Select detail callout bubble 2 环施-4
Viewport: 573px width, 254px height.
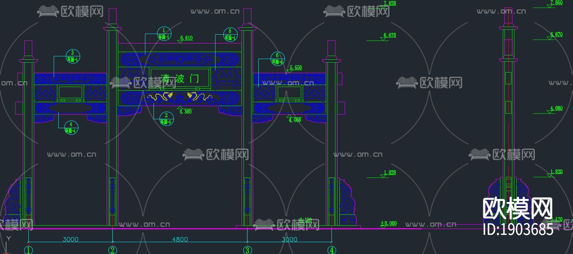point(166,119)
